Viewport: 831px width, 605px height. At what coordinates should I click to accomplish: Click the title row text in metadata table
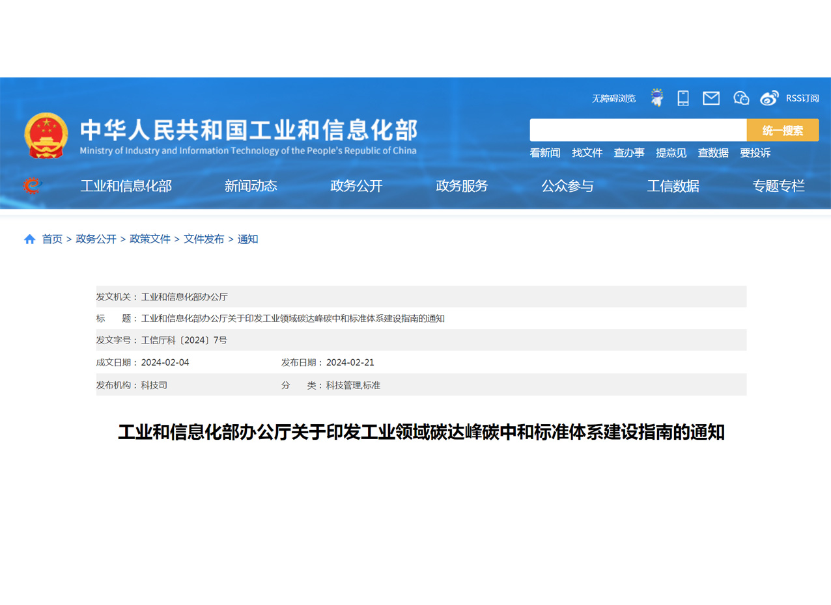point(293,319)
